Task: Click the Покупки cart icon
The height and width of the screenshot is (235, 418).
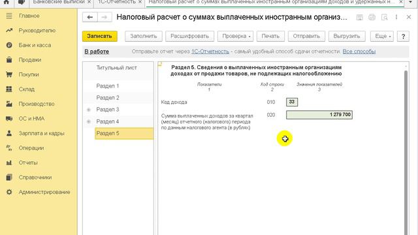Action: [9, 74]
